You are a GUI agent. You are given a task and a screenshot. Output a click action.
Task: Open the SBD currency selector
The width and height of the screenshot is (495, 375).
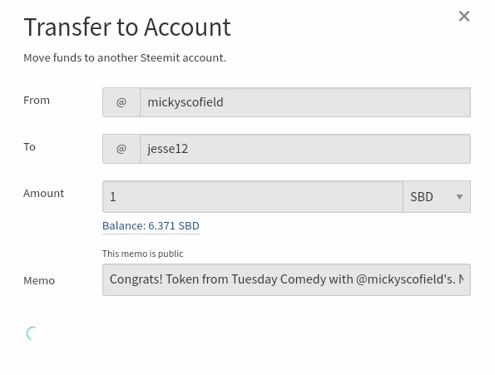[x=437, y=197]
